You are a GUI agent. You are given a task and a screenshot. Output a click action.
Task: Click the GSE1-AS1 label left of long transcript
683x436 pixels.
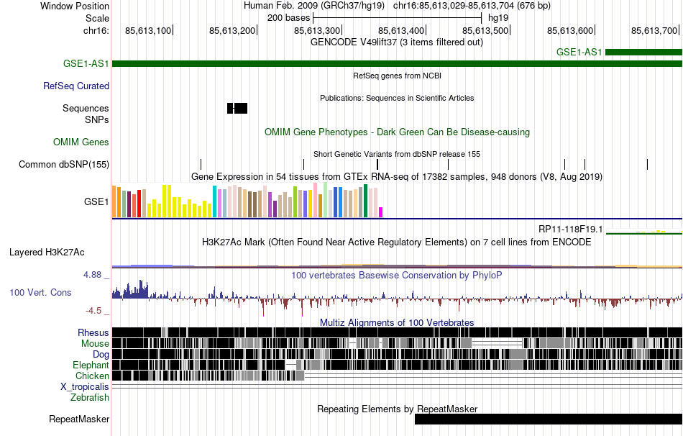(86, 63)
